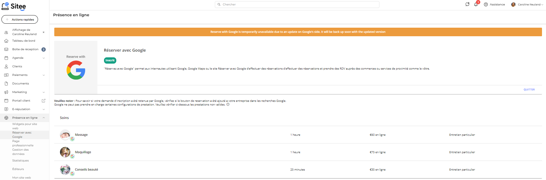Viewport: 546px width, 180px height.
Task: Click the Marketing megaphone icon
Action: pos(6,92)
